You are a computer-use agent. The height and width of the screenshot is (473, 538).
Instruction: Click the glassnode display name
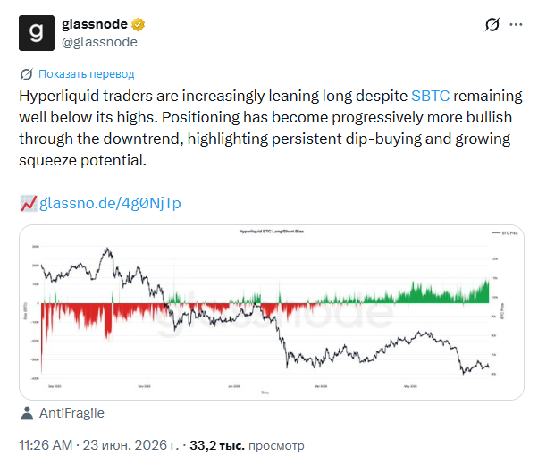(x=95, y=24)
